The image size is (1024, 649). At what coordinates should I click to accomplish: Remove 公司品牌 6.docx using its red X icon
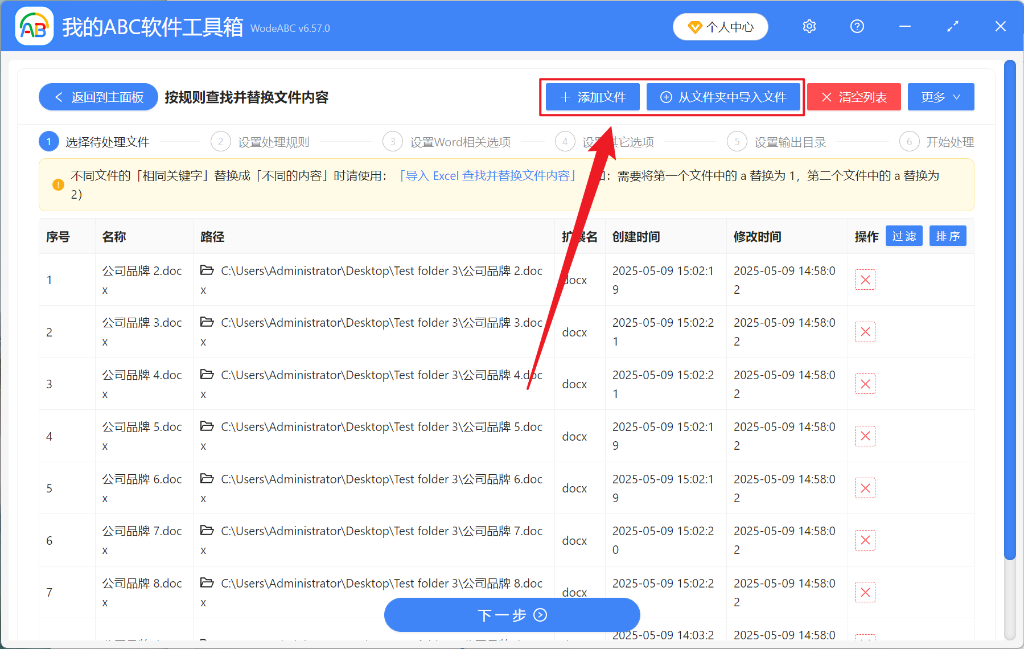pyautogui.click(x=865, y=488)
